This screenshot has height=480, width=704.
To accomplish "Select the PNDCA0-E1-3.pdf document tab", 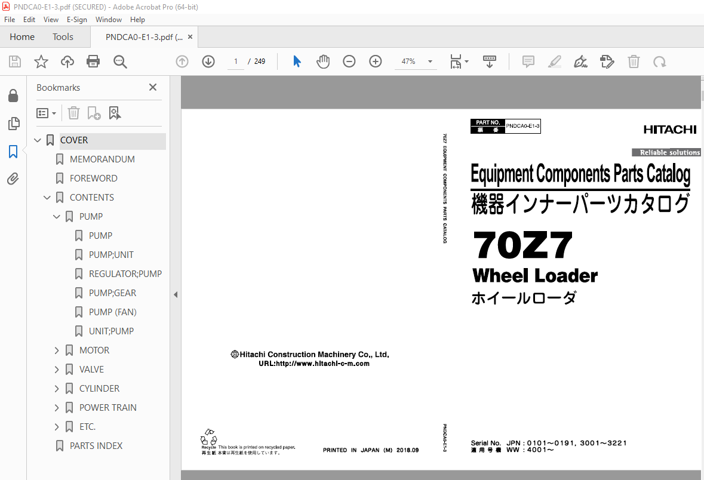I will pyautogui.click(x=144, y=37).
